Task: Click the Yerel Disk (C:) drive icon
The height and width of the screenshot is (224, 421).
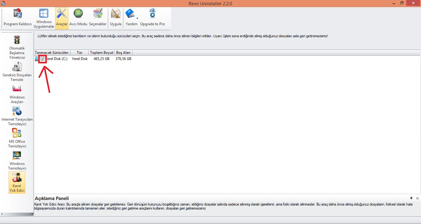Action: [x=37, y=59]
